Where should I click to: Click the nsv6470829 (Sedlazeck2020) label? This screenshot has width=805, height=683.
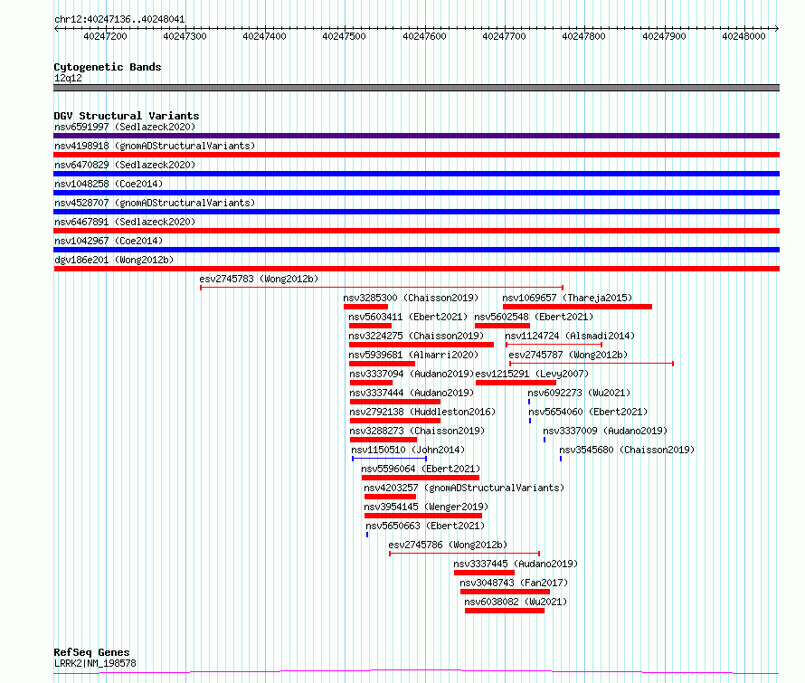click(125, 165)
